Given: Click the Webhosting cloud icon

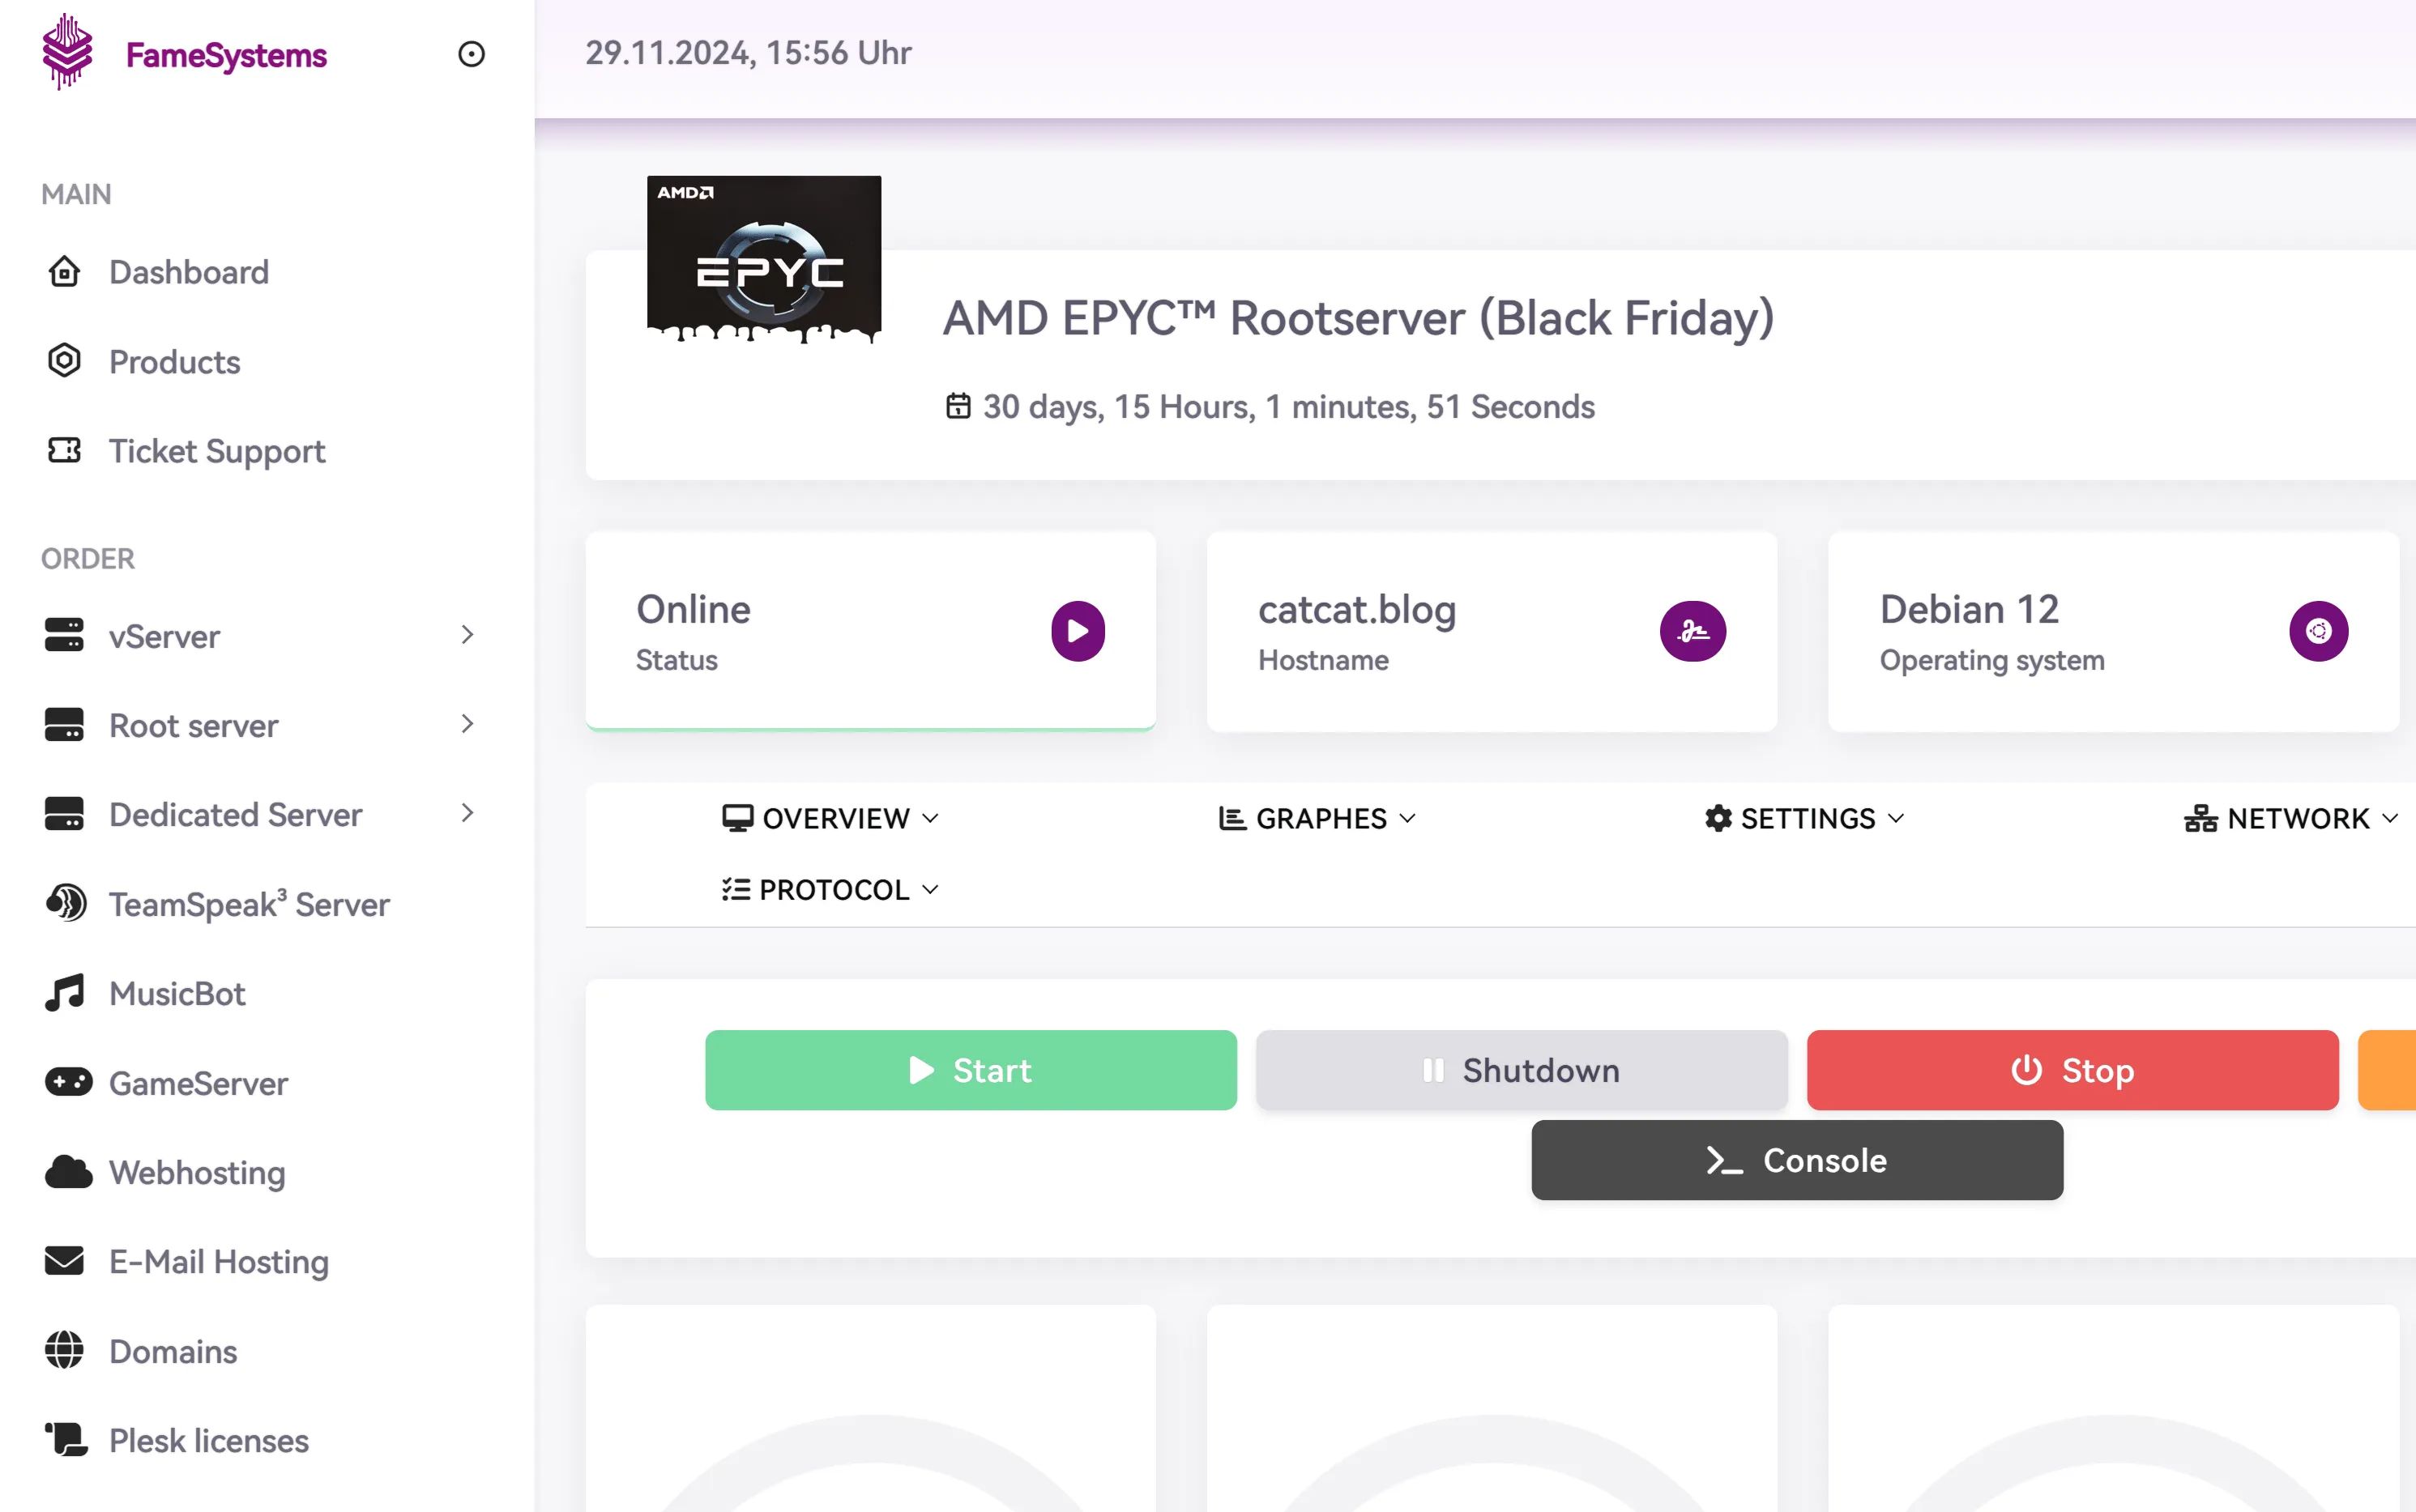Looking at the screenshot, I should point(68,1171).
